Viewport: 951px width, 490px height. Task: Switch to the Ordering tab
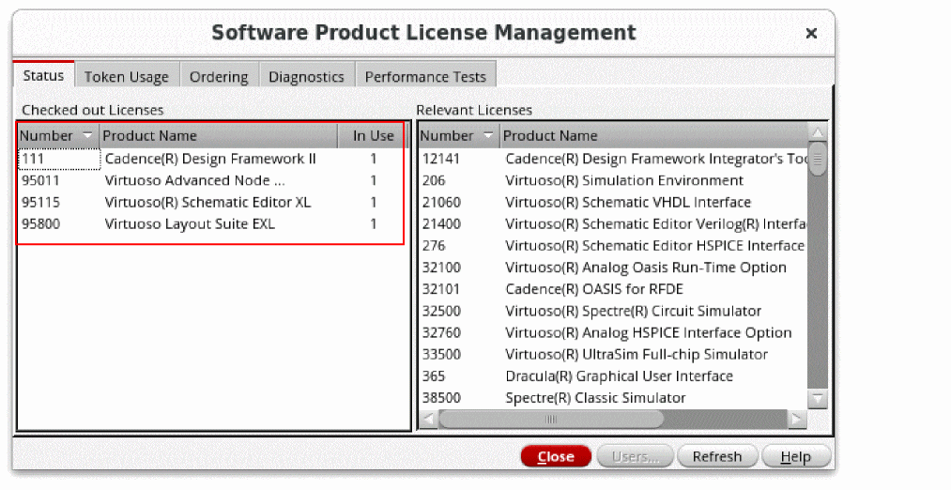pyautogui.click(x=219, y=77)
